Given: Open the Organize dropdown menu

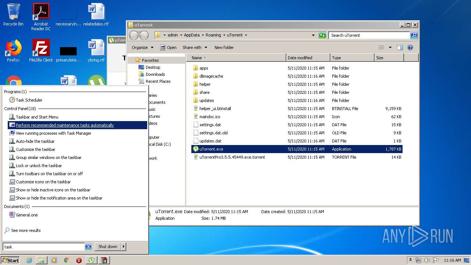Looking at the screenshot, I should 142,47.
